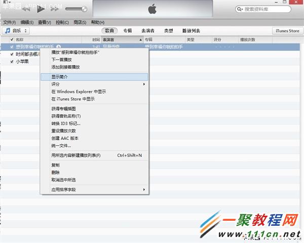Viewport: 304px width, 243px height.
Task: Switch to the 类型 tab
Action: point(169,30)
